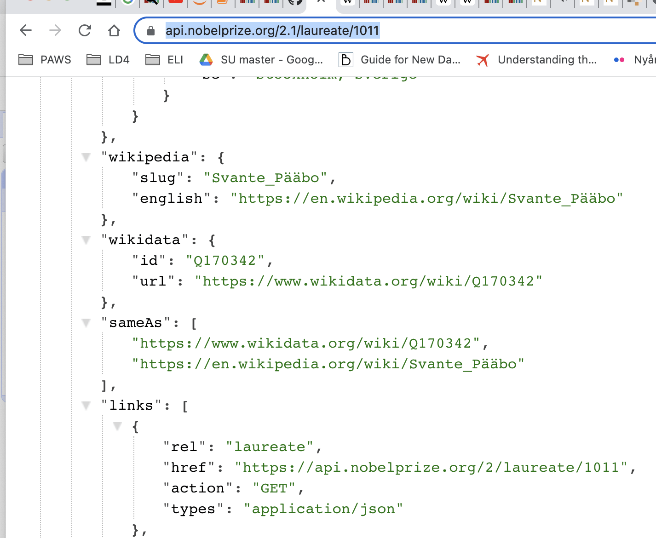
Task: Follow the Wikidata link in the "url" field
Action: tap(368, 281)
